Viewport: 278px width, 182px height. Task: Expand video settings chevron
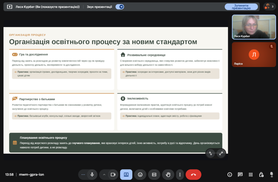104,174
